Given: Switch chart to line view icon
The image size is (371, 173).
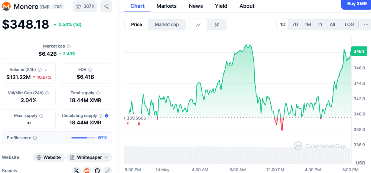Looking at the screenshot, I should [199, 25].
